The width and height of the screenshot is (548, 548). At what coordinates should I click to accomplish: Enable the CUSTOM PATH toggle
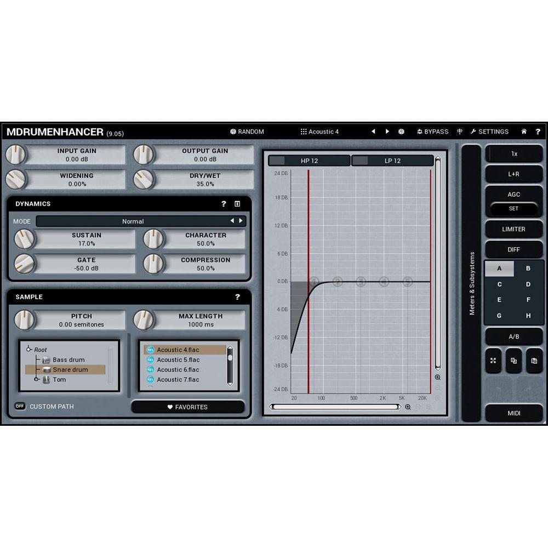tap(20, 406)
